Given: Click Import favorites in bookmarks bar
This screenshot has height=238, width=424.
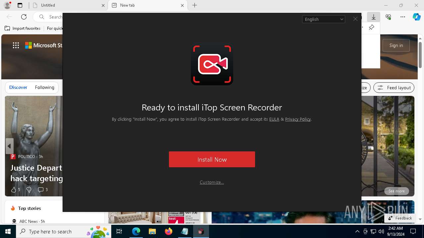Looking at the screenshot, I should 23,28.
